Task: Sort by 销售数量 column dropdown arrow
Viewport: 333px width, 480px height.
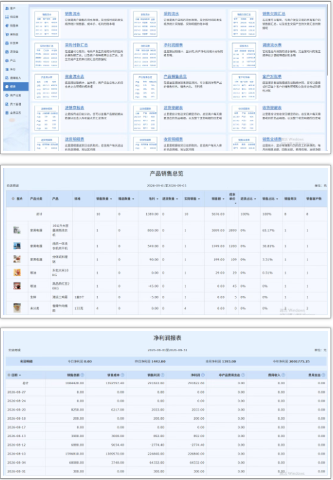Action: coord(111,199)
